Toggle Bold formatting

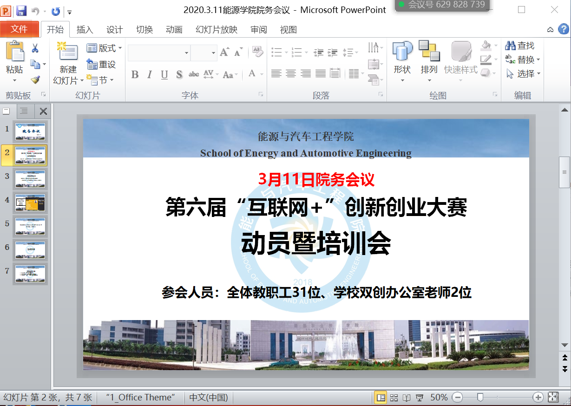[135, 74]
